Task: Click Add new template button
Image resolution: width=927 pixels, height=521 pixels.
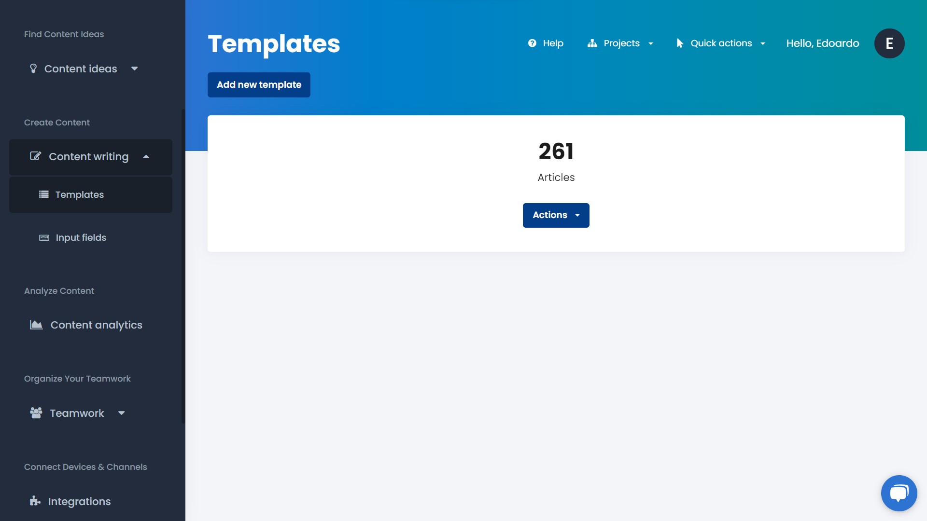Action: point(259,84)
